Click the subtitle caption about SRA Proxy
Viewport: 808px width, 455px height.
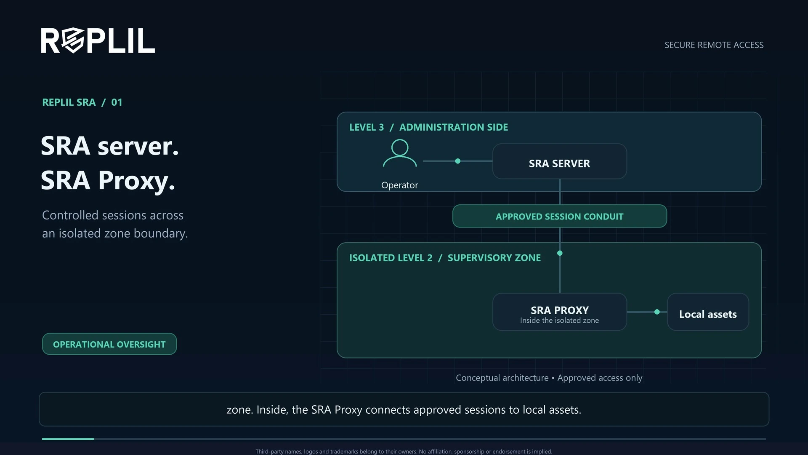404,409
